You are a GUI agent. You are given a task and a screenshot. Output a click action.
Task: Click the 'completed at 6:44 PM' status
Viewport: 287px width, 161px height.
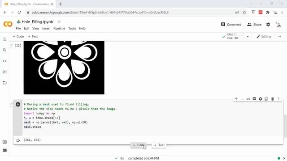[x=143, y=158]
